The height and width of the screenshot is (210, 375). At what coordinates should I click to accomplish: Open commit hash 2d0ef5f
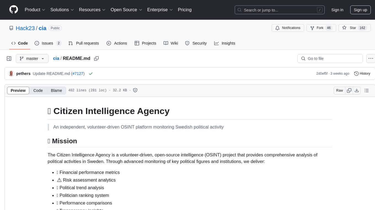point(322,74)
